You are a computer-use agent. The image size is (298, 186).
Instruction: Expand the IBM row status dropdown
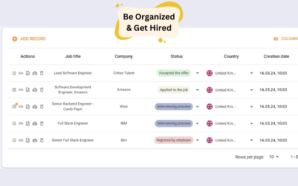coord(197,124)
